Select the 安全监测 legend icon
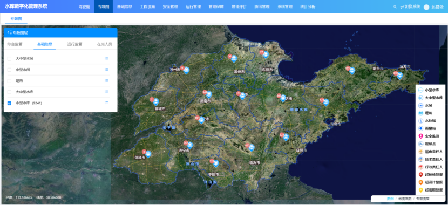This screenshot has height=205, width=448. [x=420, y=136]
